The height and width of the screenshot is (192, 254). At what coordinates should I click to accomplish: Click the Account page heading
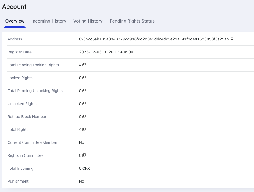pyautogui.click(x=14, y=7)
